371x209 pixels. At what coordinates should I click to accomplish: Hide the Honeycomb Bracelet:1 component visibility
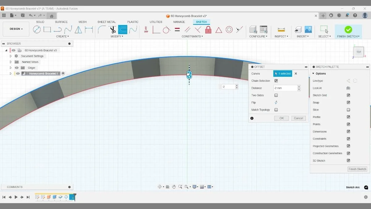point(18,73)
